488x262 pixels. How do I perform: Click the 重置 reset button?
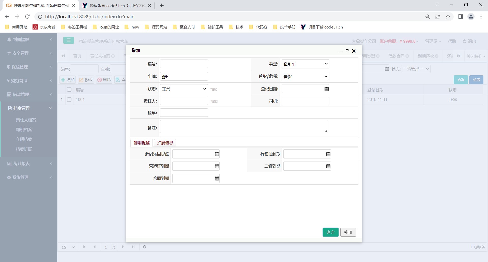click(x=476, y=80)
